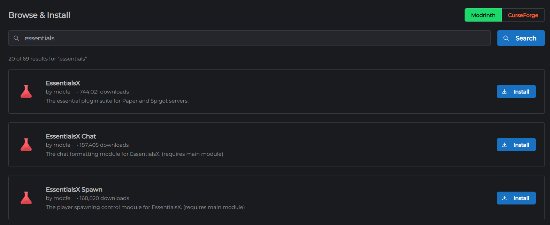Click "The chat formatting module" description
This screenshot has width=550, height=225.
(x=135, y=154)
